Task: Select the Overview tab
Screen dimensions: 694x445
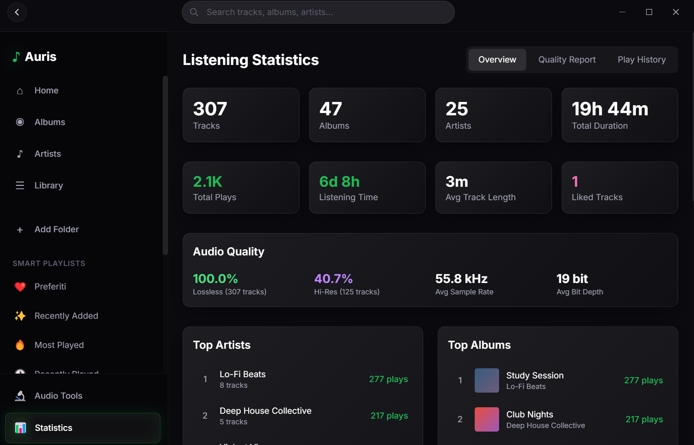Action: pyautogui.click(x=497, y=59)
